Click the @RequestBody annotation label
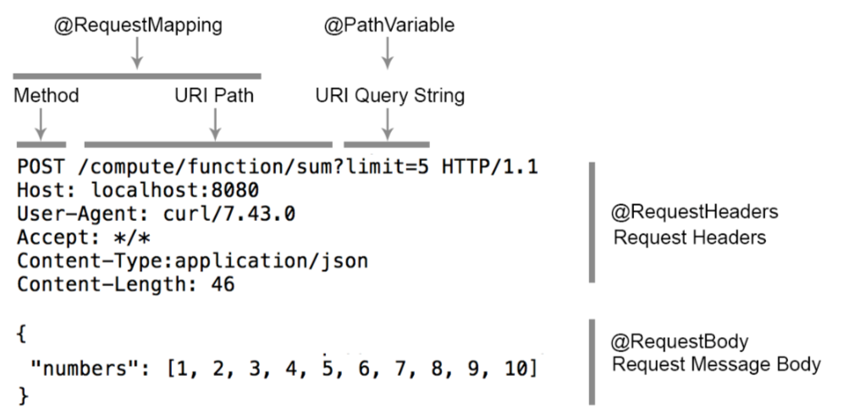 (680, 342)
